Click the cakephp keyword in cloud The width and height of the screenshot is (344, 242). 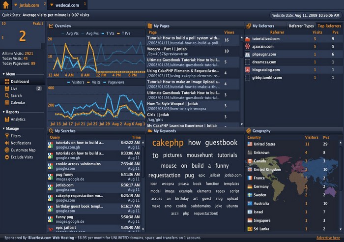(x=168, y=143)
